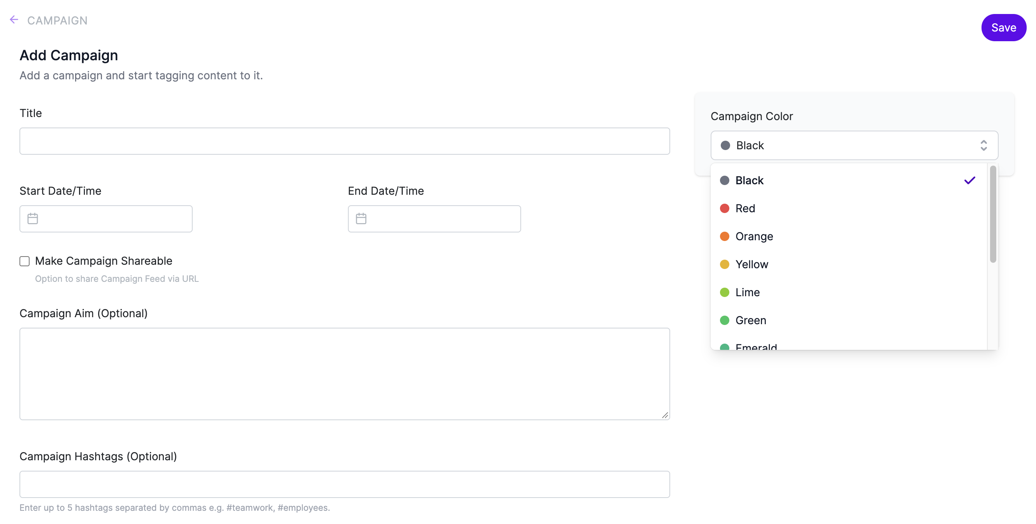Select Black in the color list
The image size is (1036, 524).
tap(848, 180)
